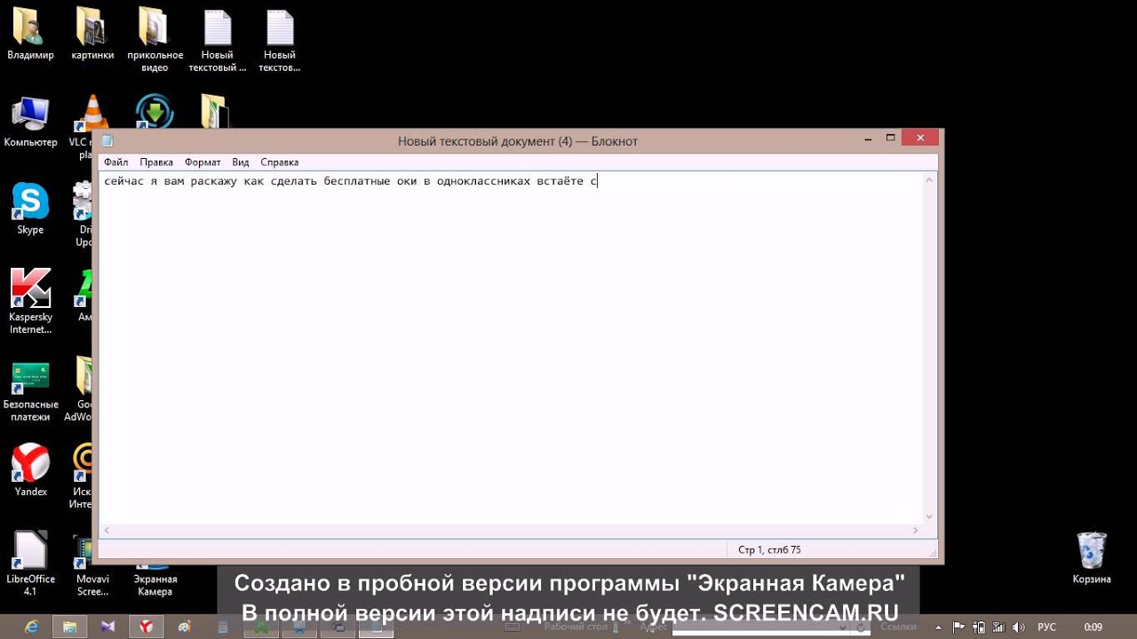Close the Notepad window
This screenshot has height=639, width=1137.
pyautogui.click(x=920, y=138)
